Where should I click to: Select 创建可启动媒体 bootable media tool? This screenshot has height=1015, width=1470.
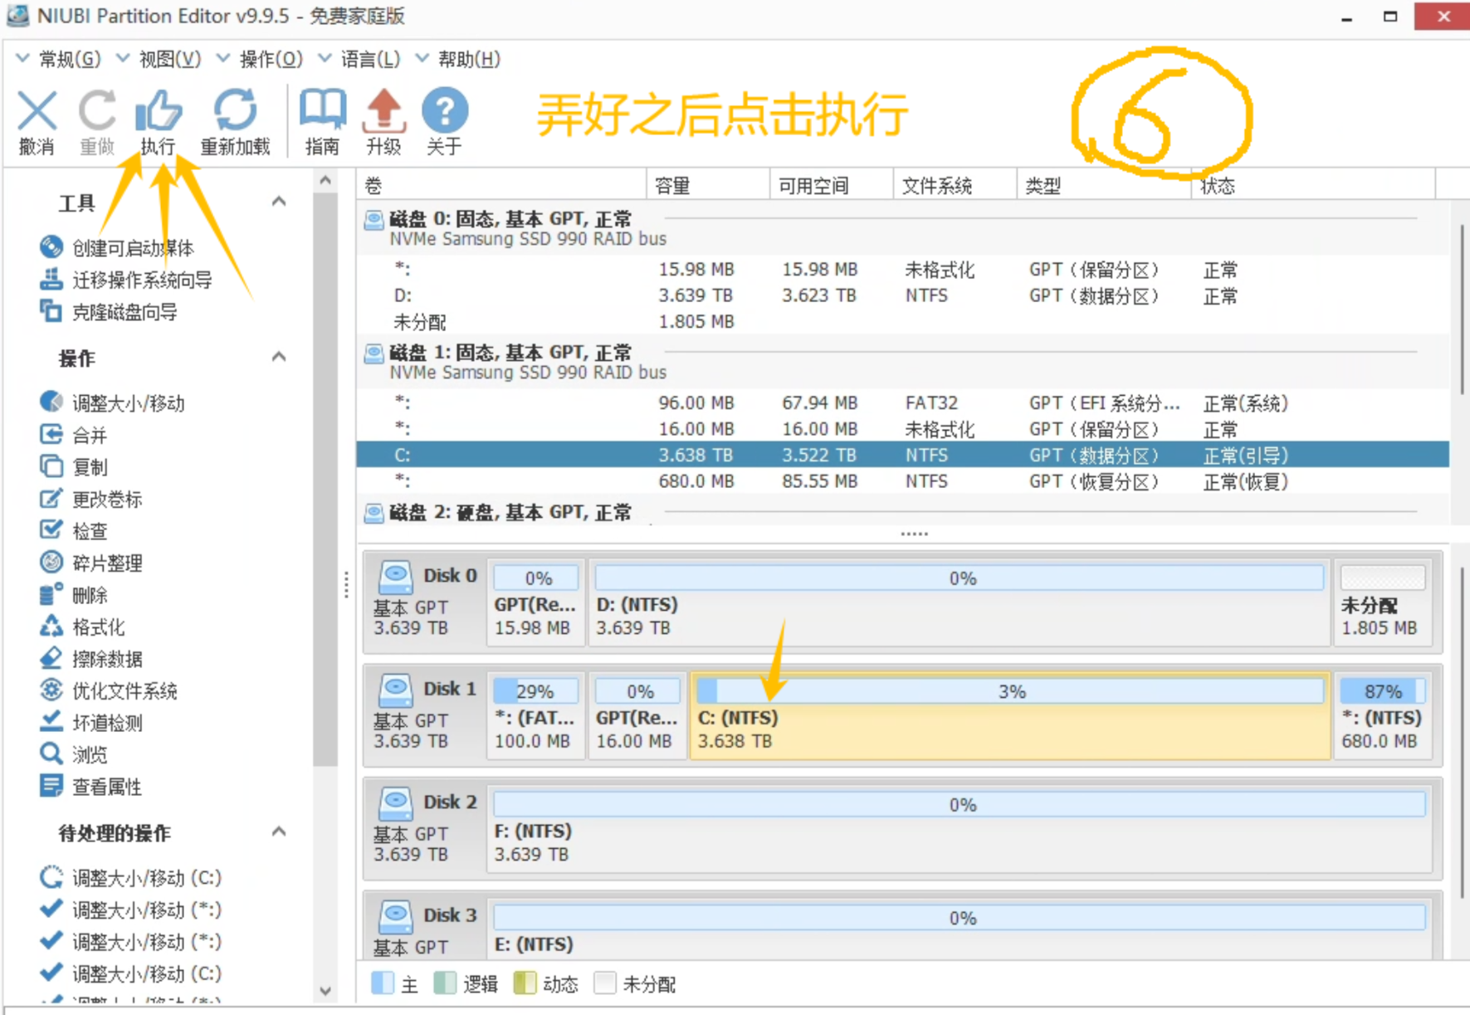(x=117, y=248)
